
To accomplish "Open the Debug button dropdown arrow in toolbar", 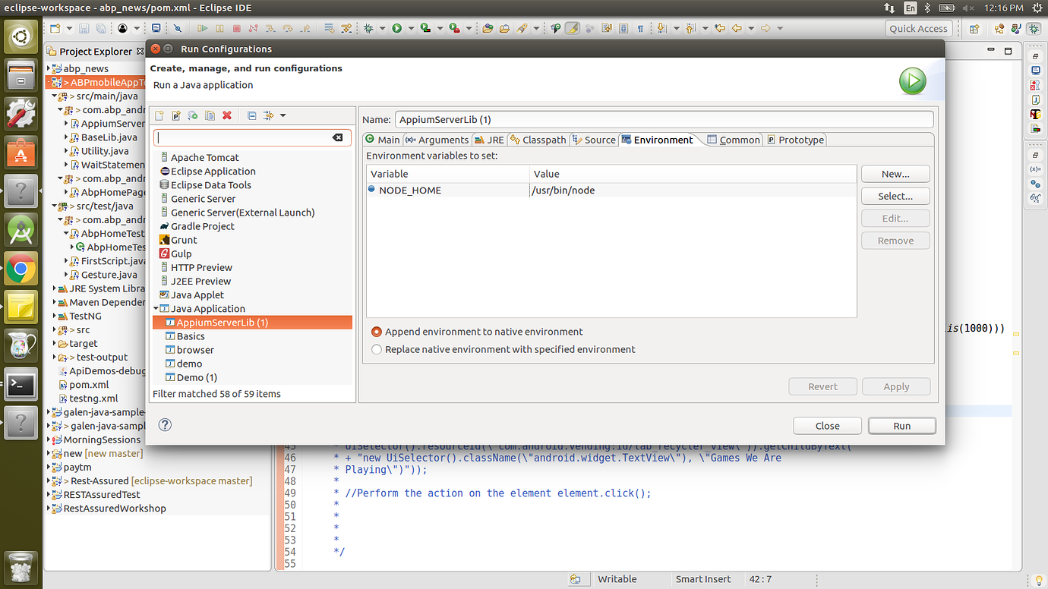I will point(382,29).
